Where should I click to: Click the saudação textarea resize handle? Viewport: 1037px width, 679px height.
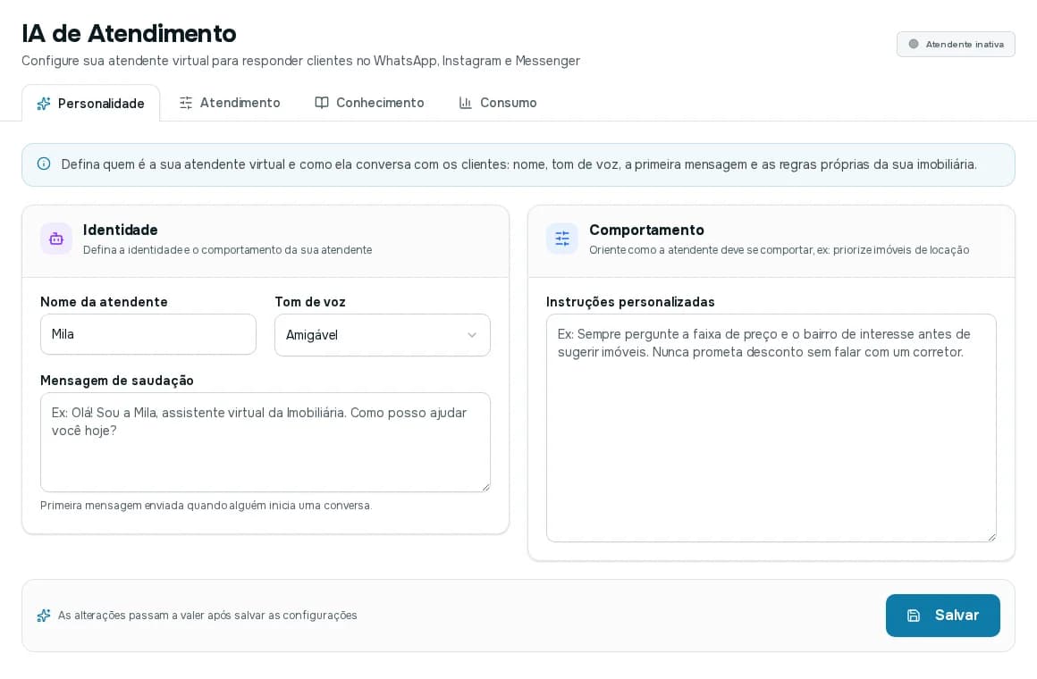[x=486, y=487]
